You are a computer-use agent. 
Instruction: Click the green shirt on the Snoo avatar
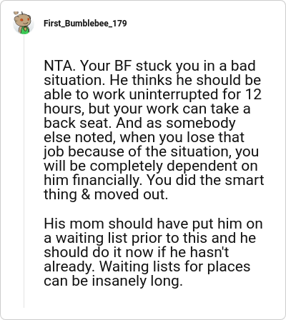(x=24, y=31)
